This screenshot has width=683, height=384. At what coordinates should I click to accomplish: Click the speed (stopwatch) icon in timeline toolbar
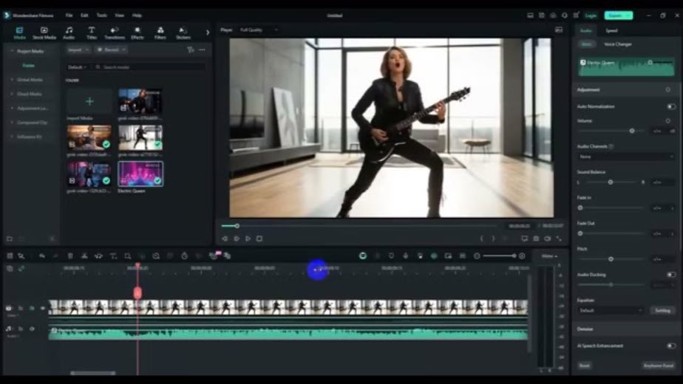pyautogui.click(x=184, y=256)
